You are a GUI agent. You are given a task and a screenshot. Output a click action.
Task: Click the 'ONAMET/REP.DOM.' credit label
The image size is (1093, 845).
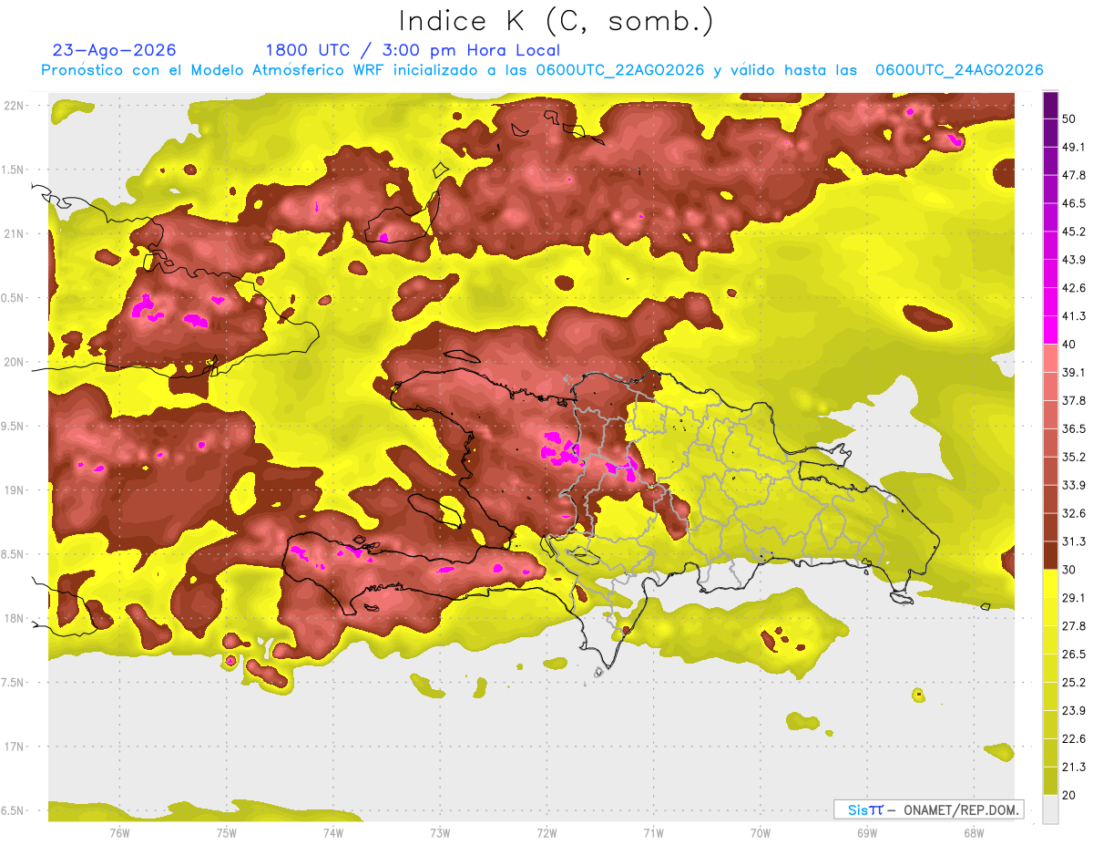[960, 809]
